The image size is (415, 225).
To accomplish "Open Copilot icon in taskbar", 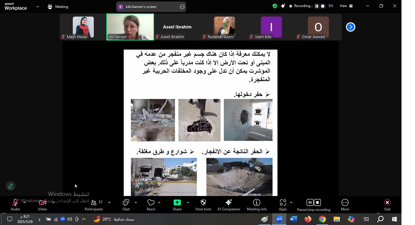I will pyautogui.click(x=351, y=219).
